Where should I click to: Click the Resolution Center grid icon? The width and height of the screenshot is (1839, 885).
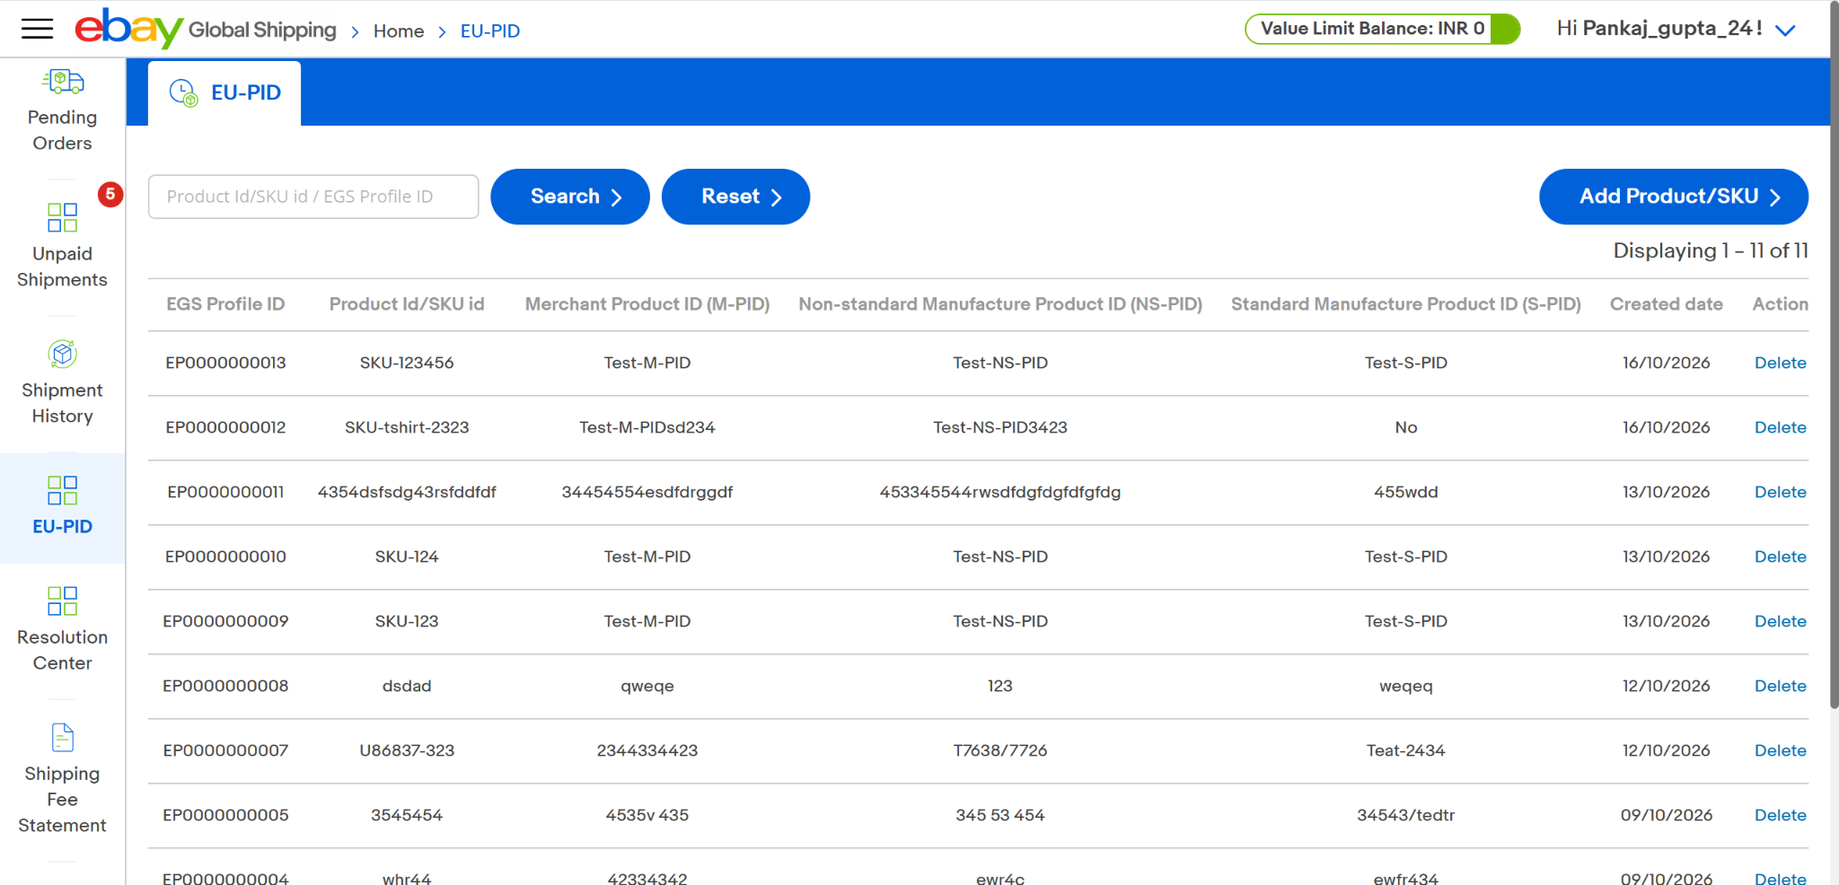click(x=62, y=600)
